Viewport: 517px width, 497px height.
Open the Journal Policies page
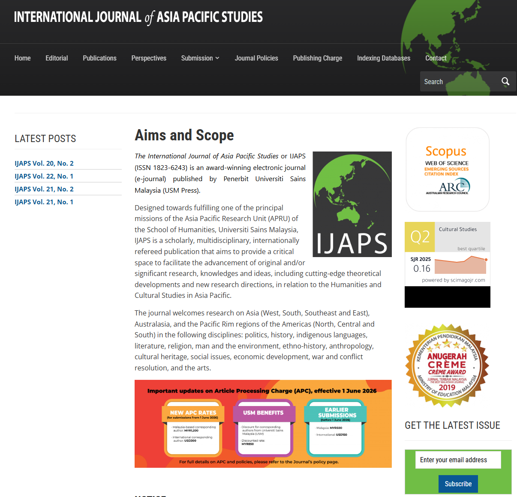pos(256,58)
